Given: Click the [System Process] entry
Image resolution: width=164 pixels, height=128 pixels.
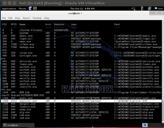Looking at the screenshot, I should 31,30.
